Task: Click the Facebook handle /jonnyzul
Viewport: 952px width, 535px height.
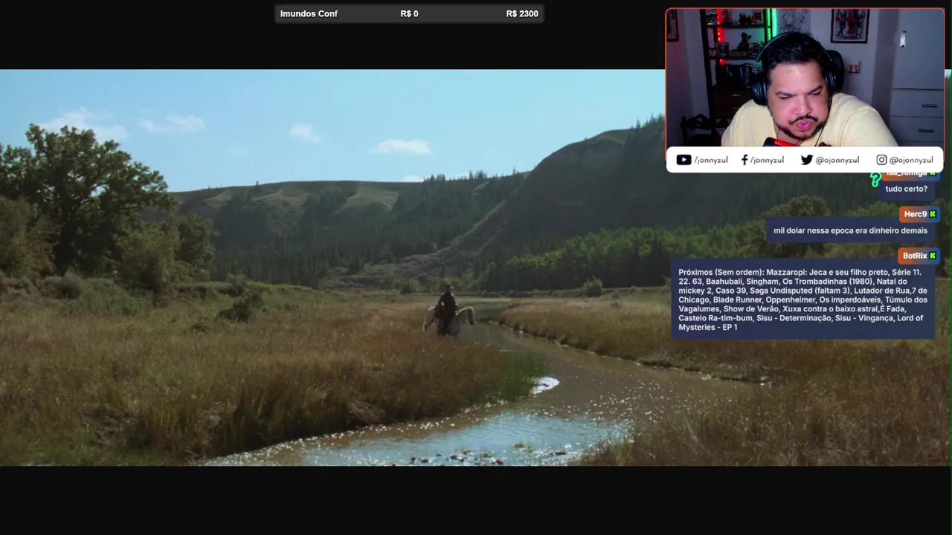Action: (767, 160)
